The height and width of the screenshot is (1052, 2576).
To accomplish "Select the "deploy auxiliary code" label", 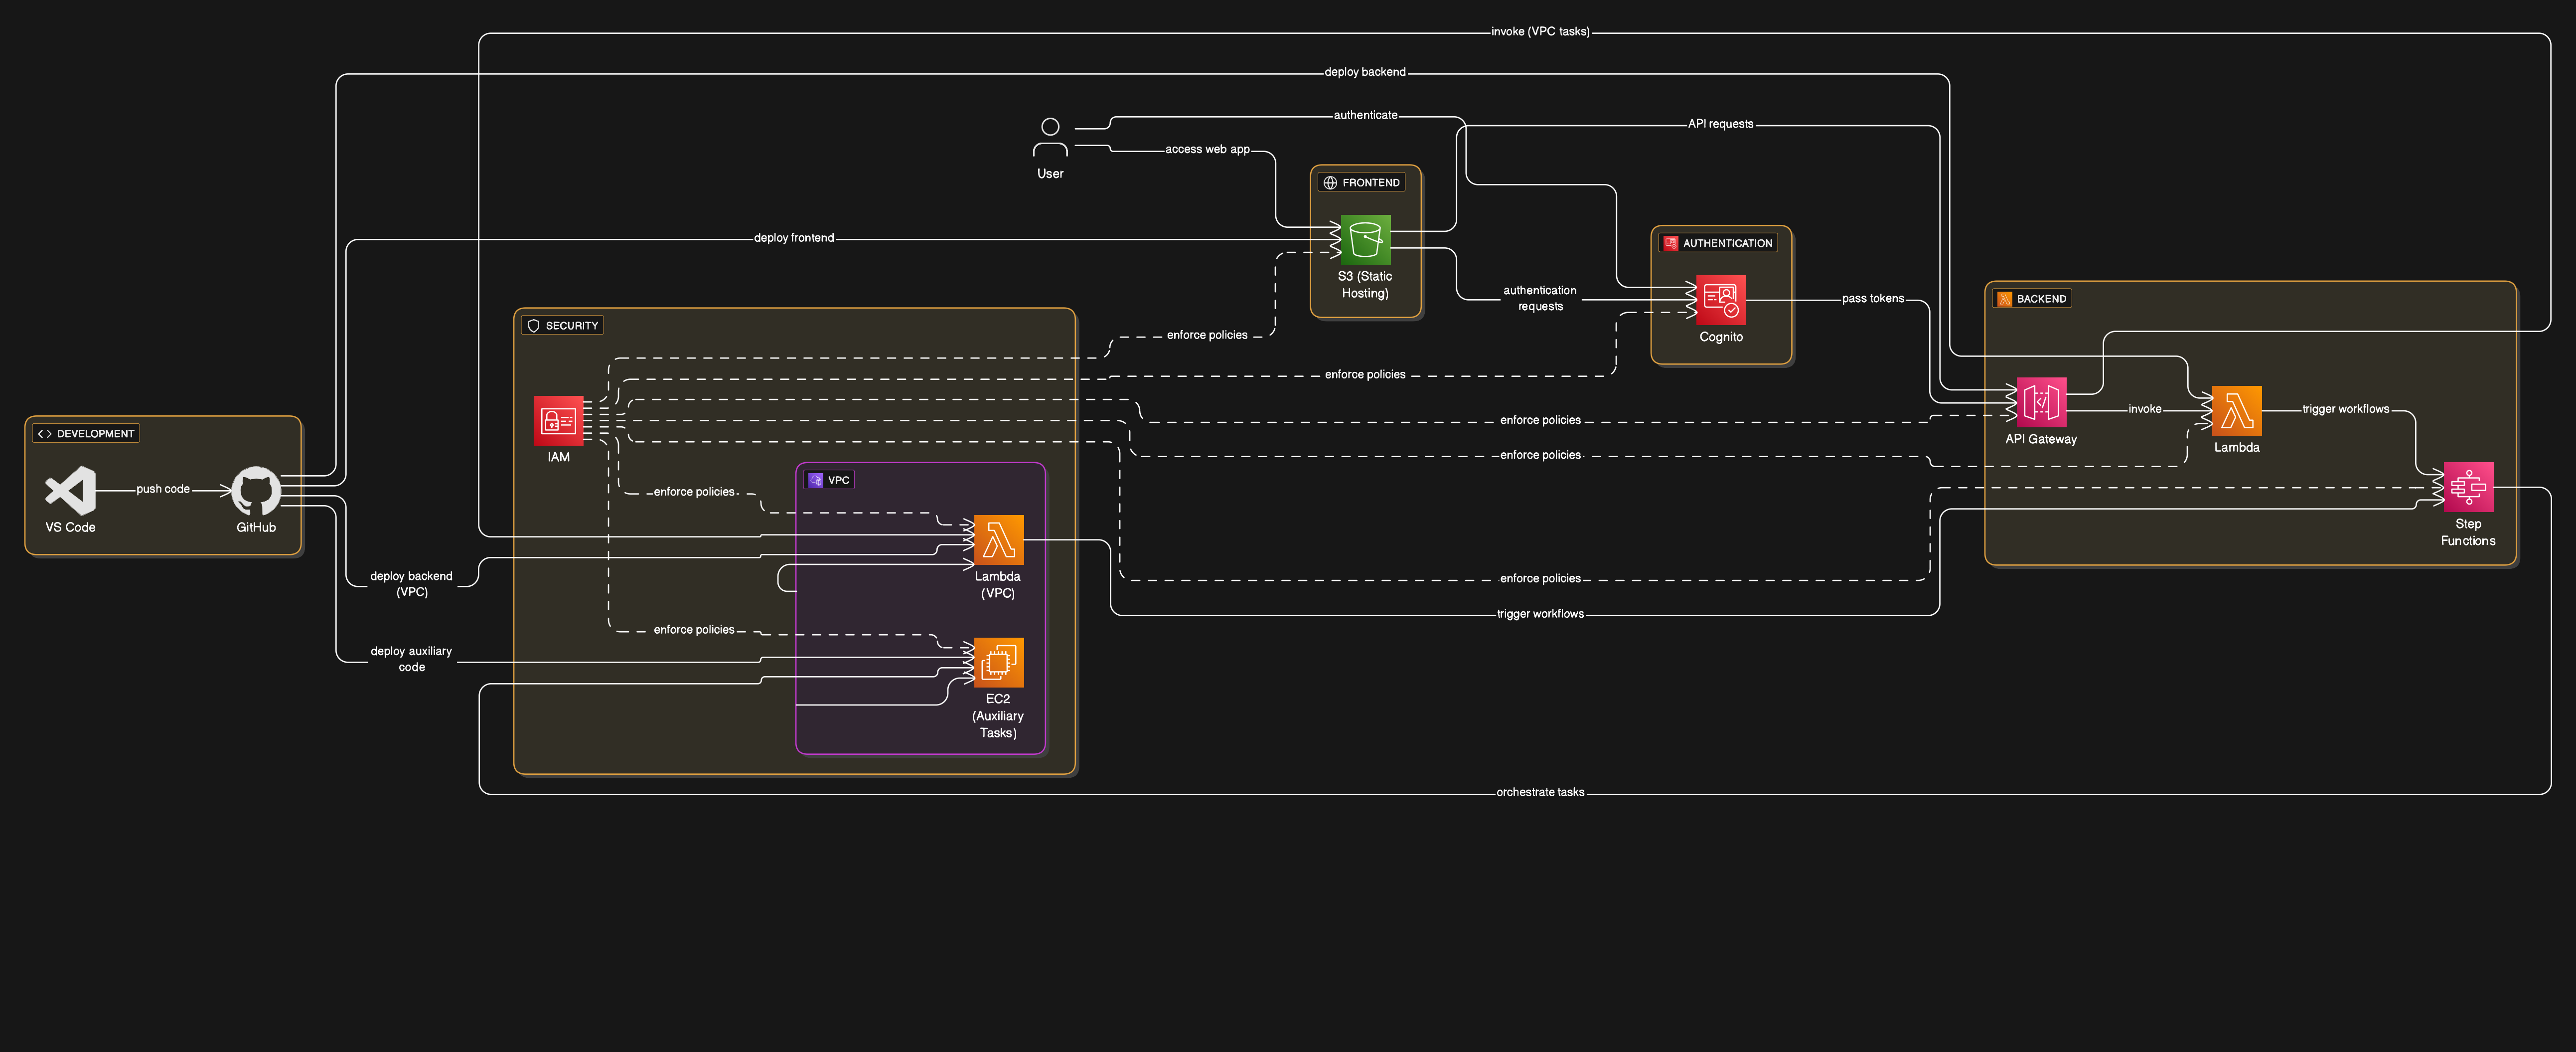I will point(411,659).
